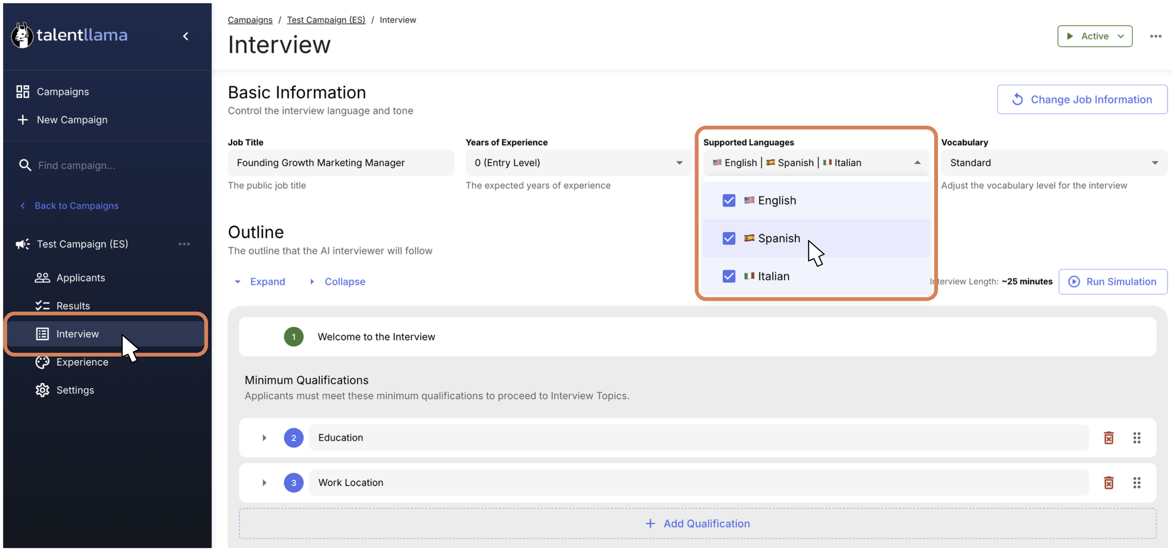Open the Years of Experience dropdown

click(578, 163)
